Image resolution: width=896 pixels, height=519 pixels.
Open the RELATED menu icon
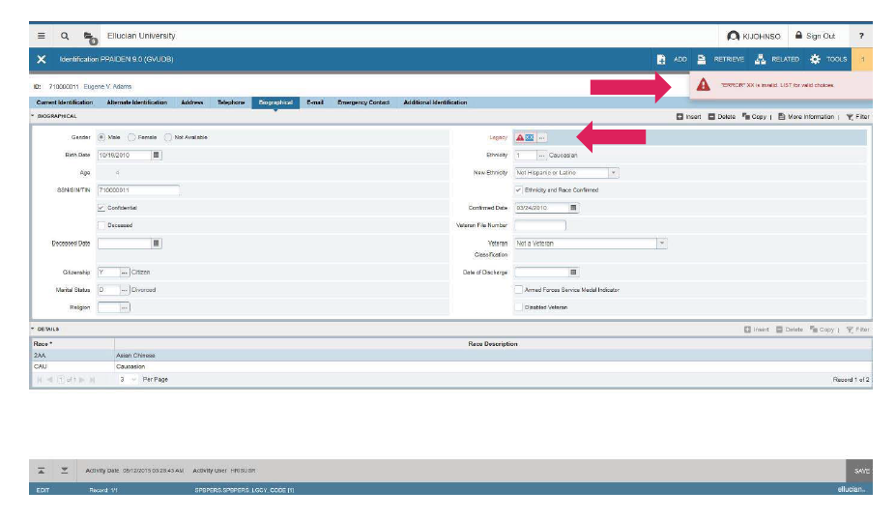click(761, 59)
